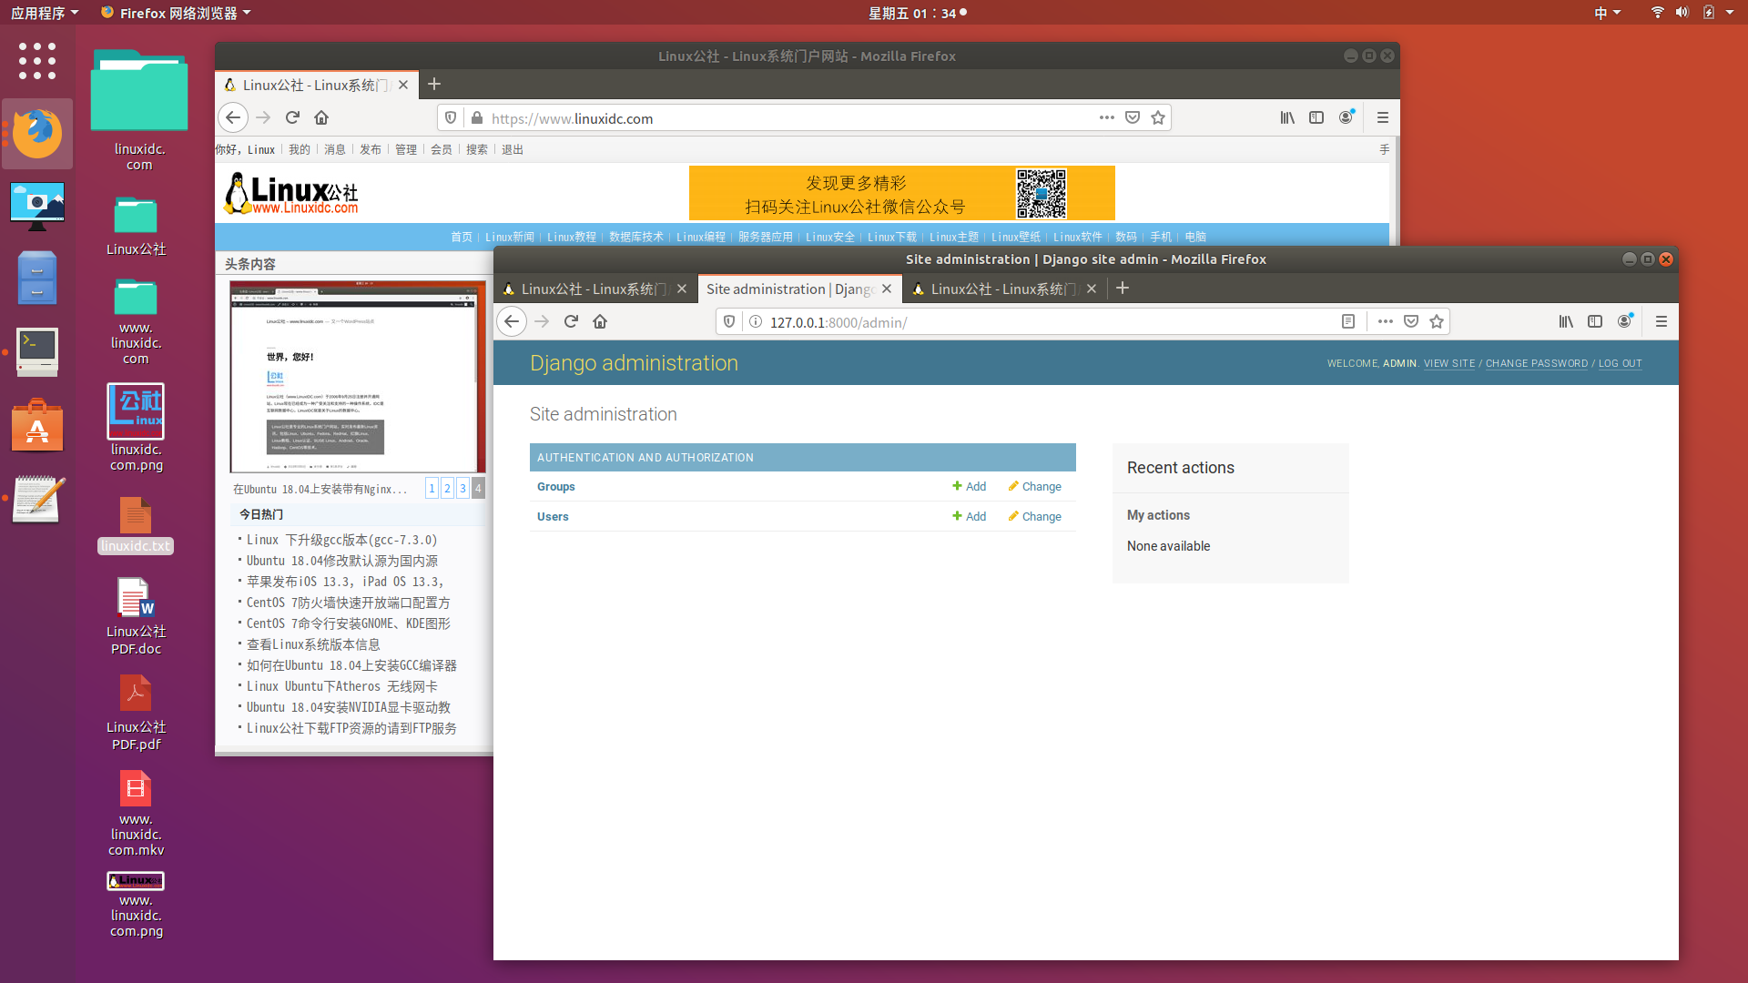
Task: Toggle reader view in Django admin address bar
Action: 1348,321
